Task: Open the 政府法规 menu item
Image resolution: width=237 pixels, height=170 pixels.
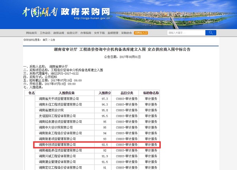Action: pos(59,33)
